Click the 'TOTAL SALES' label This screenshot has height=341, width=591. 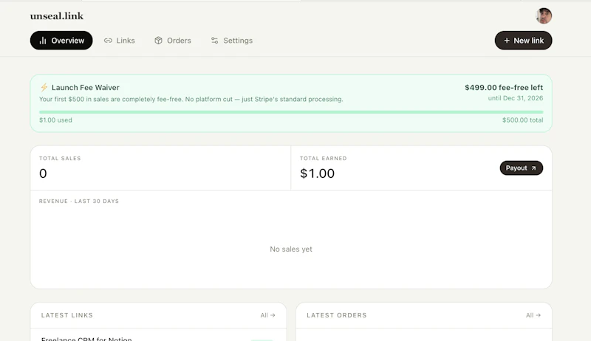tap(60, 159)
